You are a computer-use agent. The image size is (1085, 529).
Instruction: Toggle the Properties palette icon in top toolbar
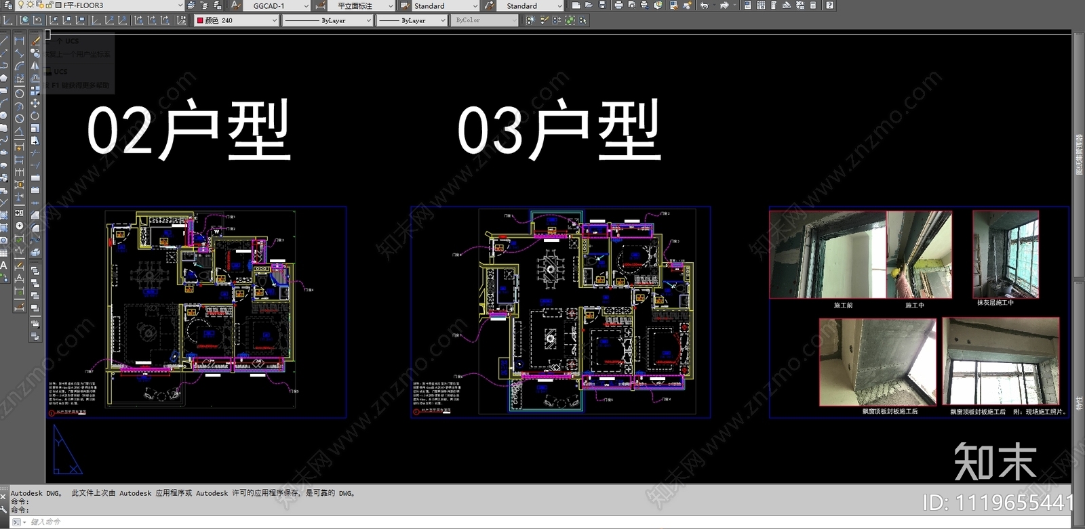tap(747, 5)
